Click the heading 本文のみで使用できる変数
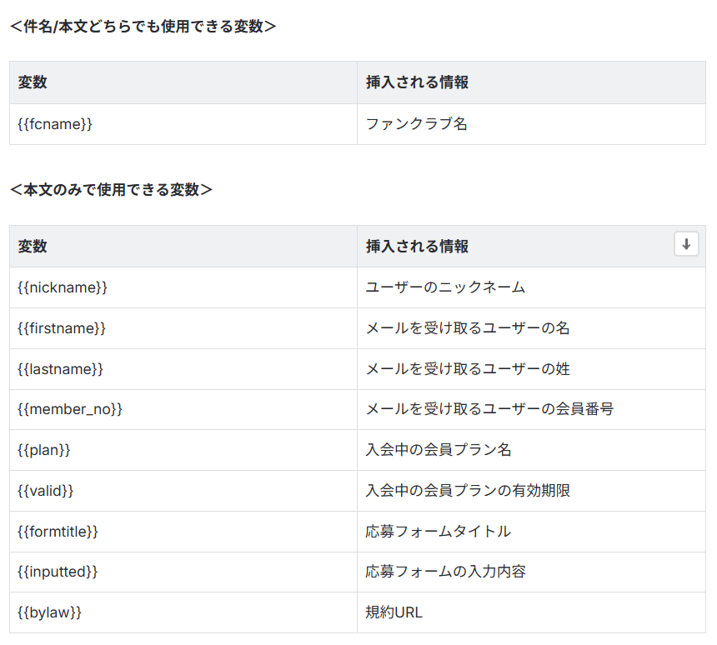 (x=111, y=190)
